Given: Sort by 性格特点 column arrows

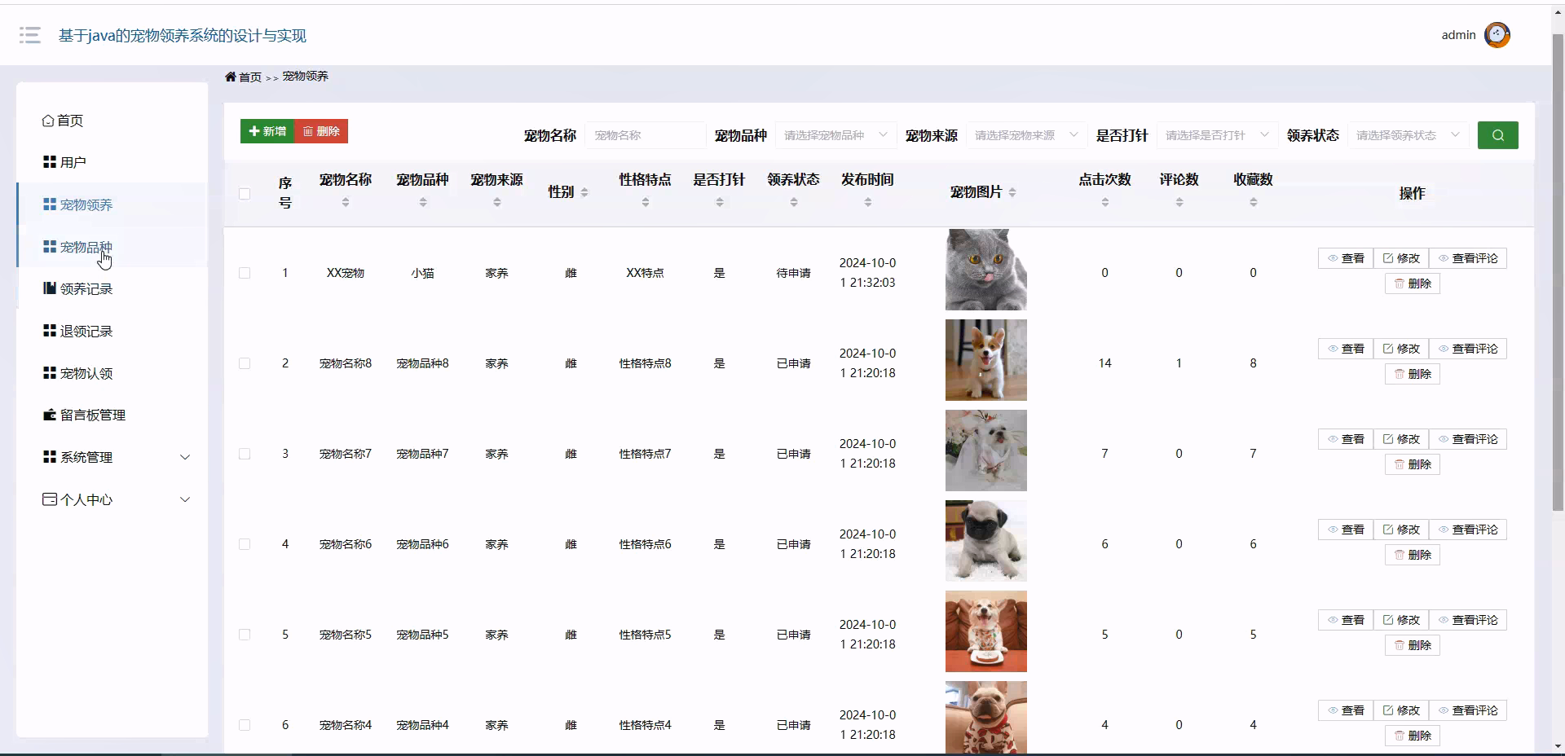Looking at the screenshot, I should [x=646, y=202].
